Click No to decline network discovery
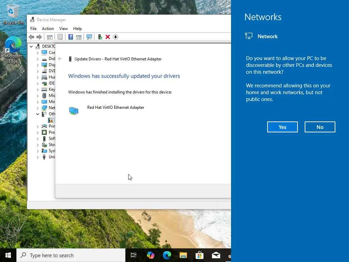The height and width of the screenshot is (262, 349). point(320,127)
